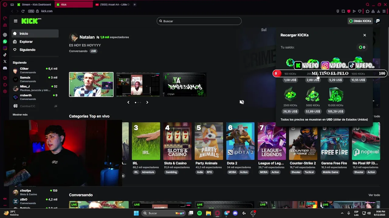Buy 100 KICKs for 1,09 US$
Image resolution: width=389 pixels, height=218 pixels.
click(290, 80)
